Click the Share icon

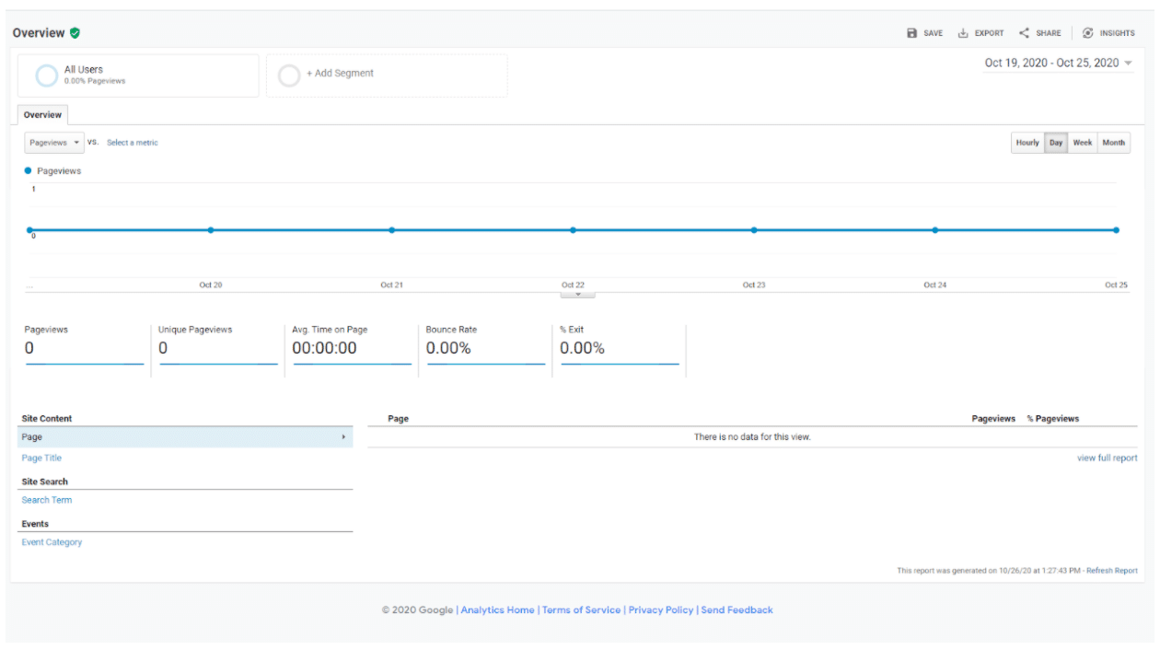1024,33
